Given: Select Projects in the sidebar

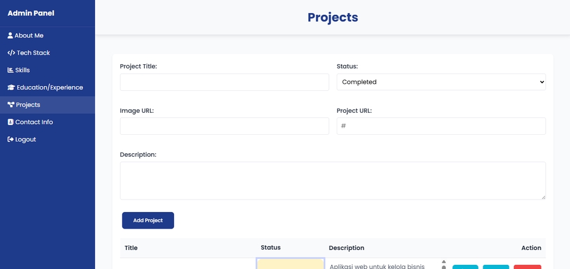Looking at the screenshot, I should (x=47, y=105).
